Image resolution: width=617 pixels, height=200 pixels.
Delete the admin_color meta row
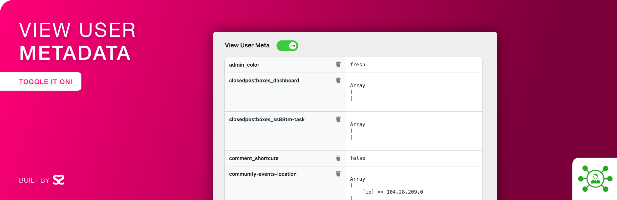[x=338, y=65]
